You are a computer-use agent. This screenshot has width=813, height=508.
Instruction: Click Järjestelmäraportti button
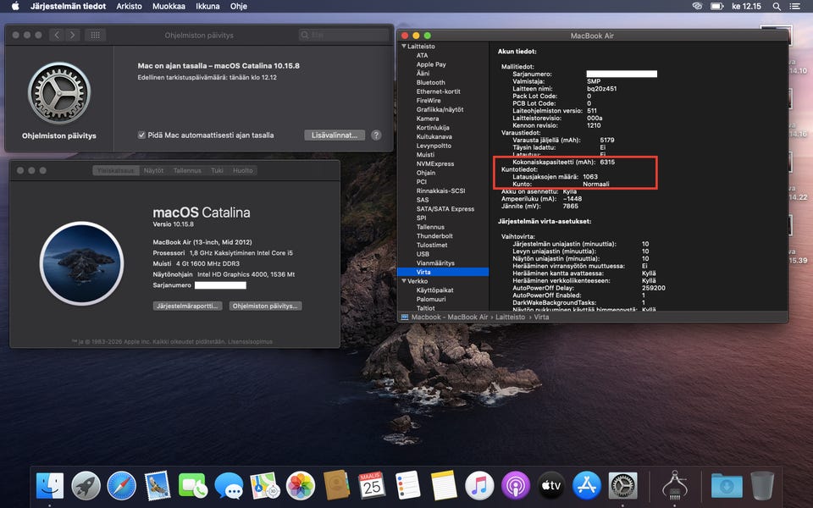[x=188, y=306]
